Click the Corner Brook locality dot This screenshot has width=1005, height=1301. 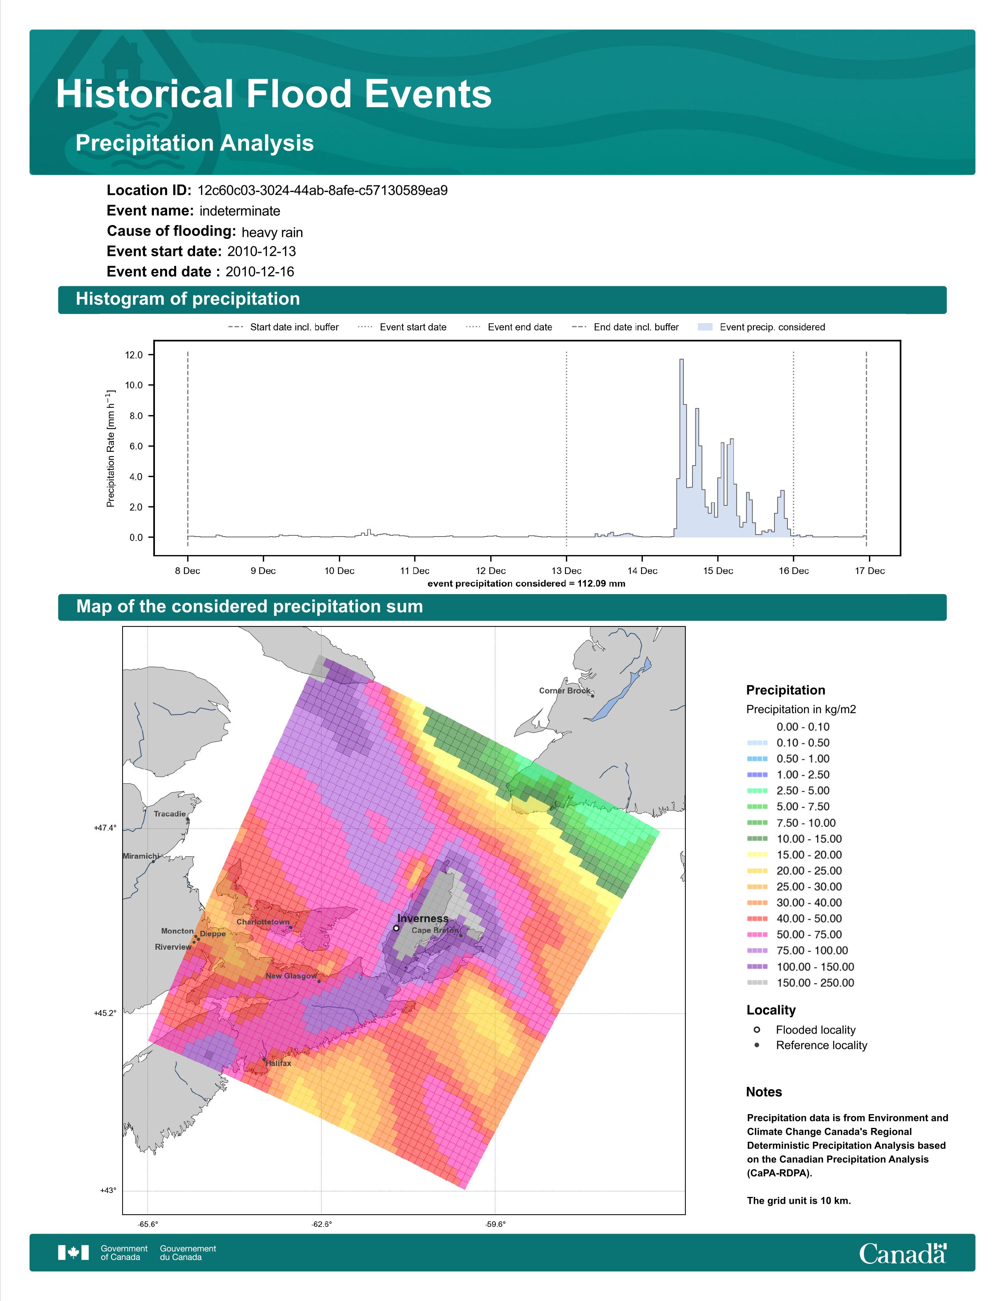[592, 696]
